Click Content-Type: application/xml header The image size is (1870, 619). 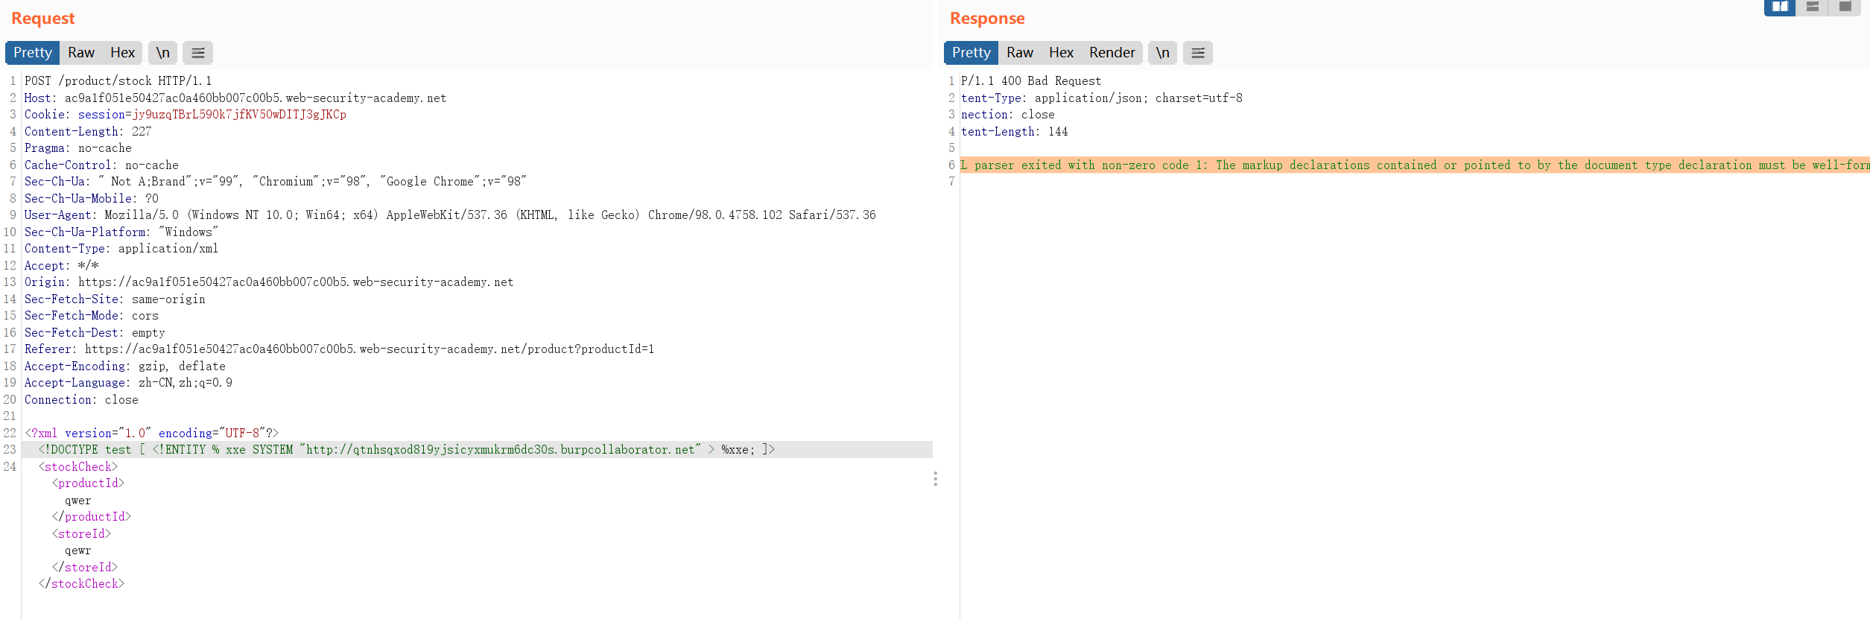pyautogui.click(x=121, y=249)
